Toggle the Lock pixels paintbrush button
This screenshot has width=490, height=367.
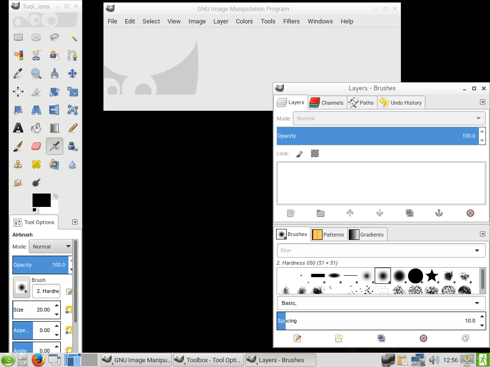300,153
